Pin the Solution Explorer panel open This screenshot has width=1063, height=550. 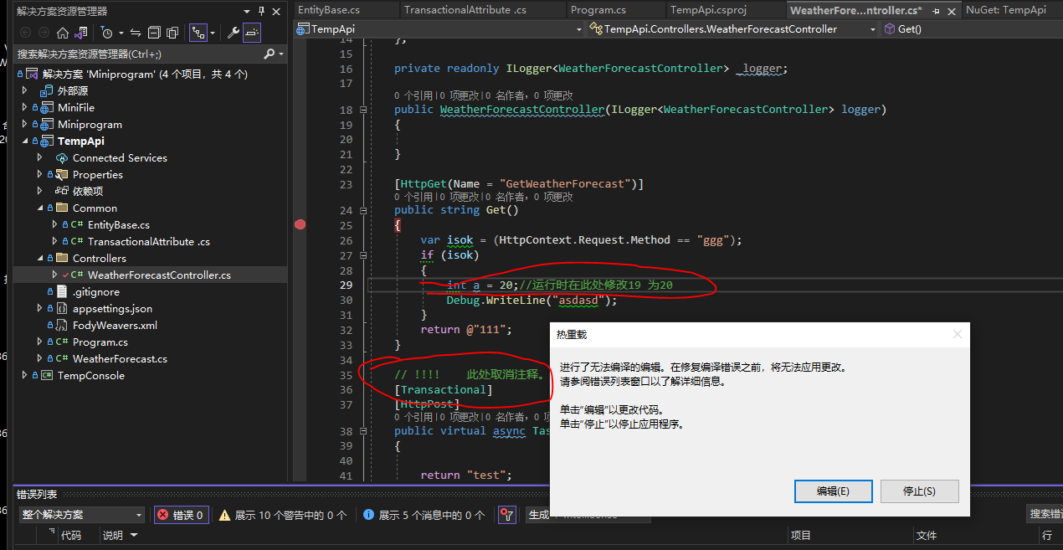point(262,11)
